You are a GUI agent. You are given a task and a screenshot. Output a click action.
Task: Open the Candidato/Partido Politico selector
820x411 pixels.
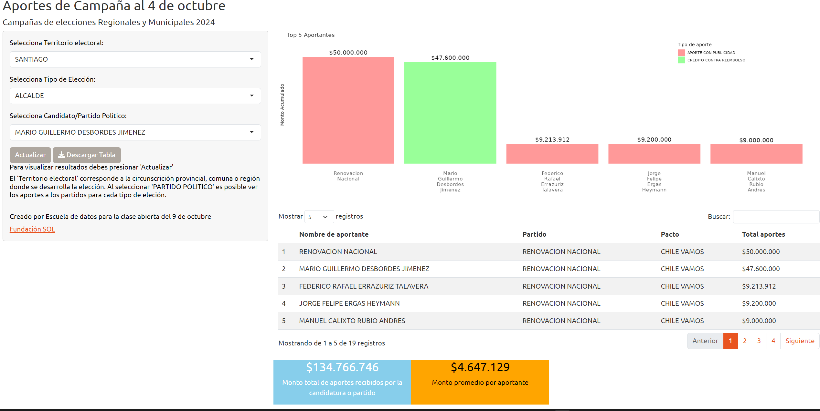pyautogui.click(x=135, y=132)
